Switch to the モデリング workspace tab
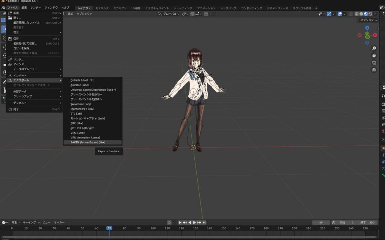The image size is (385, 240). tap(102, 8)
